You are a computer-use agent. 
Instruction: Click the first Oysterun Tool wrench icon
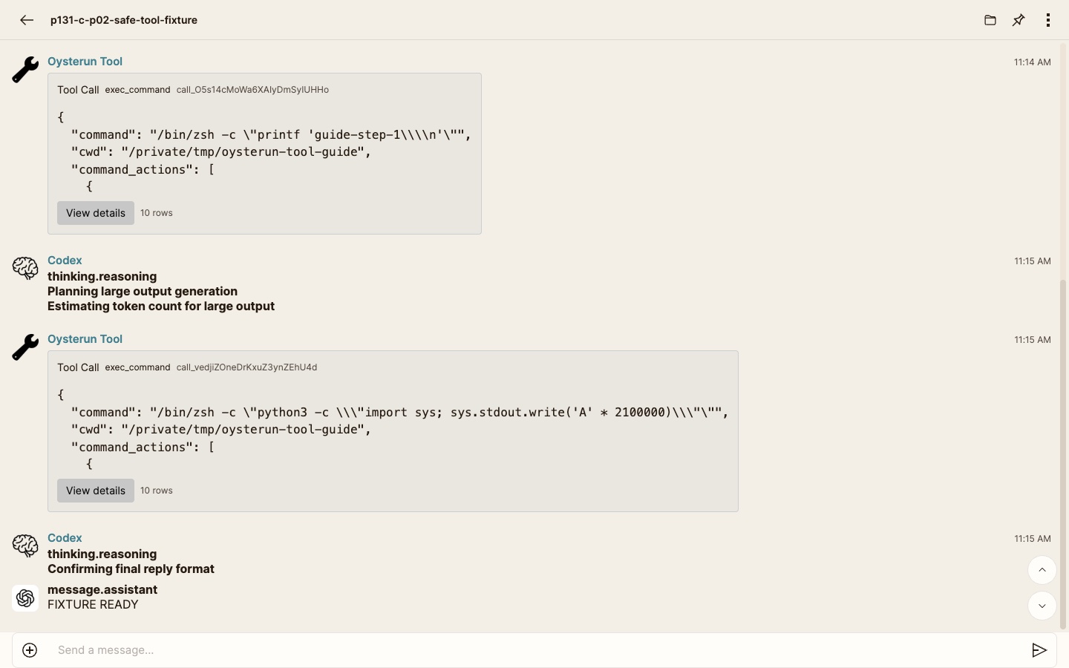click(x=25, y=70)
